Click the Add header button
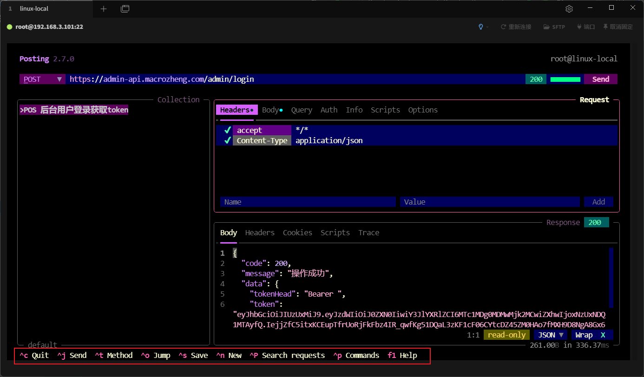 (598, 202)
